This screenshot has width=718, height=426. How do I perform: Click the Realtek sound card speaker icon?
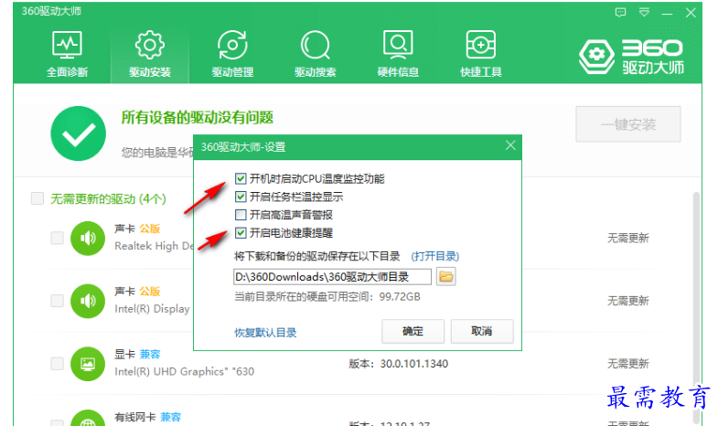[88, 238]
